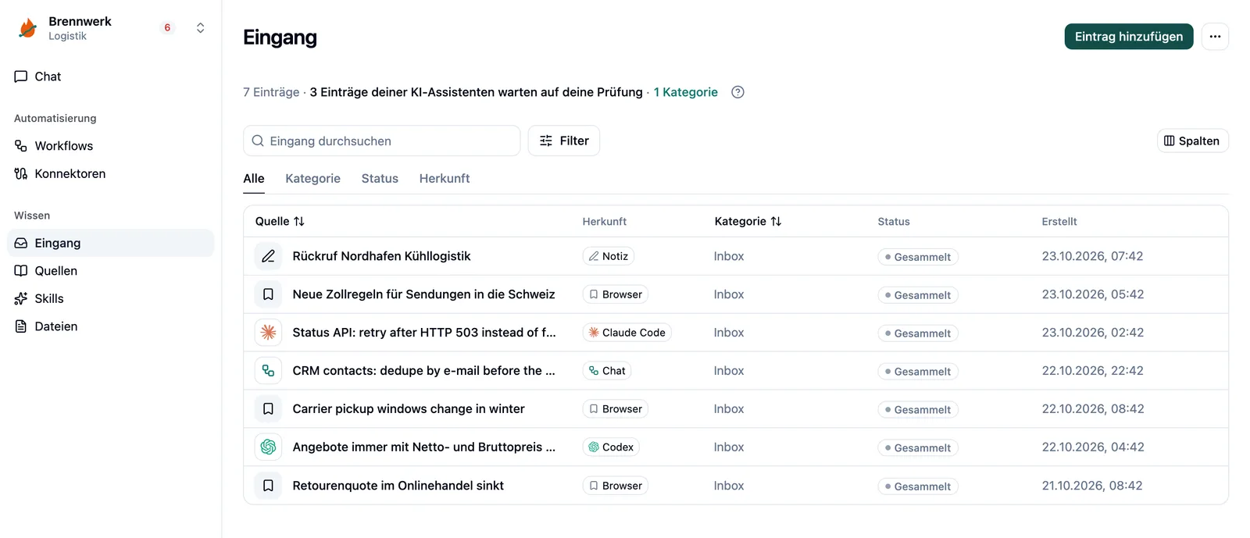Open entry Angebote immer mit Netto- und Bruttopreis
1250x538 pixels.
[424, 447]
